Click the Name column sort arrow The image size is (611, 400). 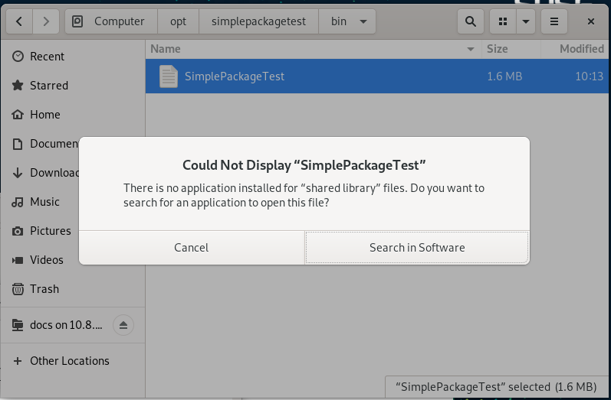[471, 49]
